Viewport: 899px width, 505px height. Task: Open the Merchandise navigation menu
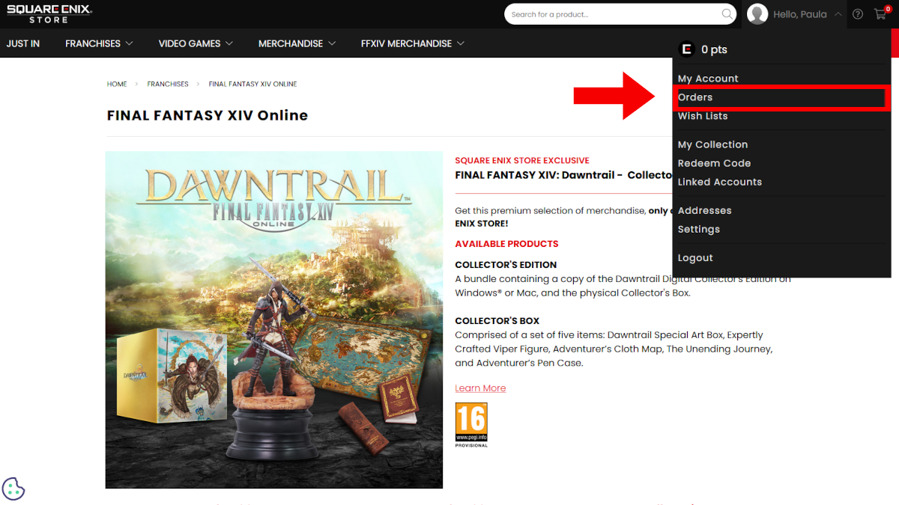tap(297, 43)
